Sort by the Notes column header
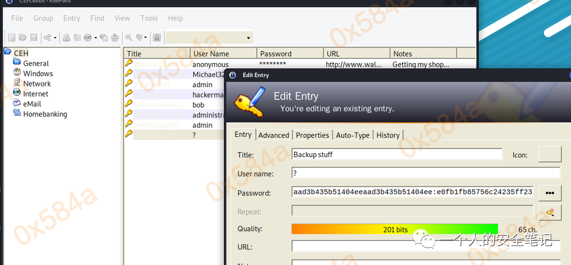This screenshot has height=265, width=571. [423, 54]
